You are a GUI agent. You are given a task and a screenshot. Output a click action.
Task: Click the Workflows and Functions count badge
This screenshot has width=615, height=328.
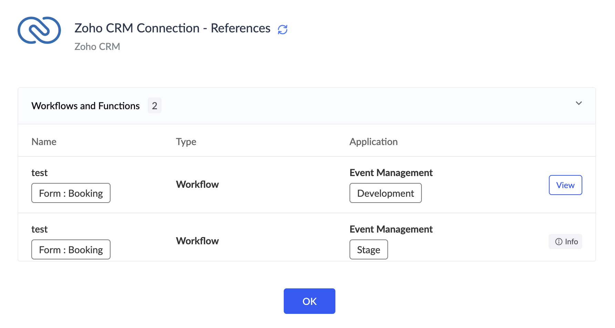(x=155, y=106)
